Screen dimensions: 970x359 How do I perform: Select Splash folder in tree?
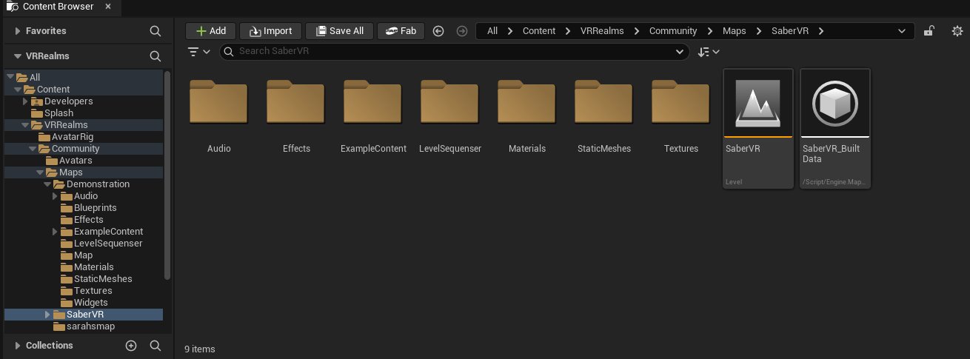point(58,113)
